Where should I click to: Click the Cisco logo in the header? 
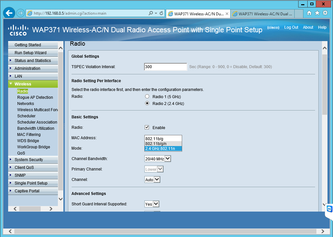[18, 30]
